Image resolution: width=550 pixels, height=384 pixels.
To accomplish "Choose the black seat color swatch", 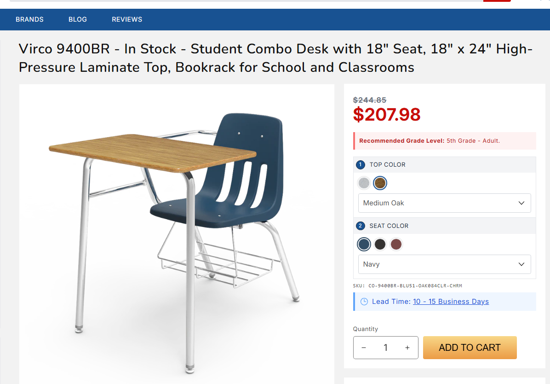I will tap(380, 244).
